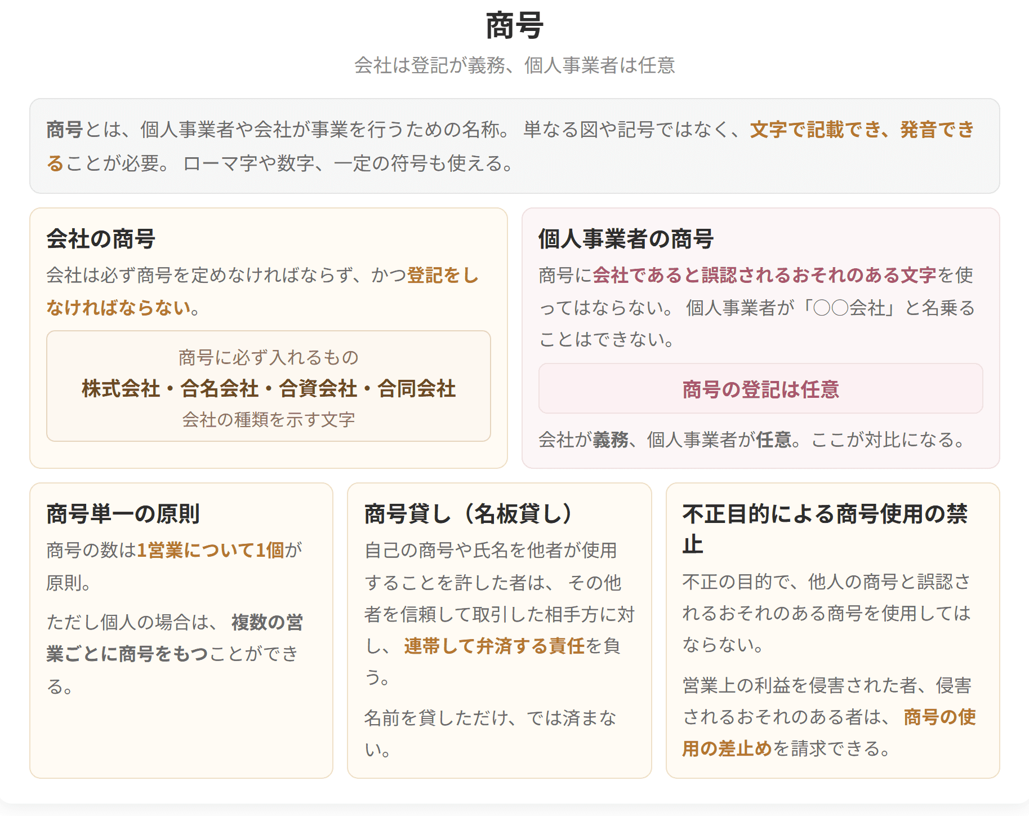This screenshot has width=1029, height=816.
Task: Click the bold 商号 opening the definition
Action: [65, 130]
